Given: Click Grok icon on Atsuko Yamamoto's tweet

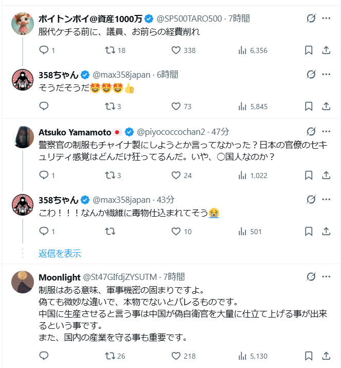Looking at the screenshot, I should tap(311, 131).
